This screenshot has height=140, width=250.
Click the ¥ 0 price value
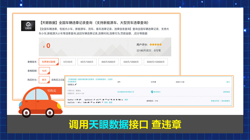pos(47,46)
